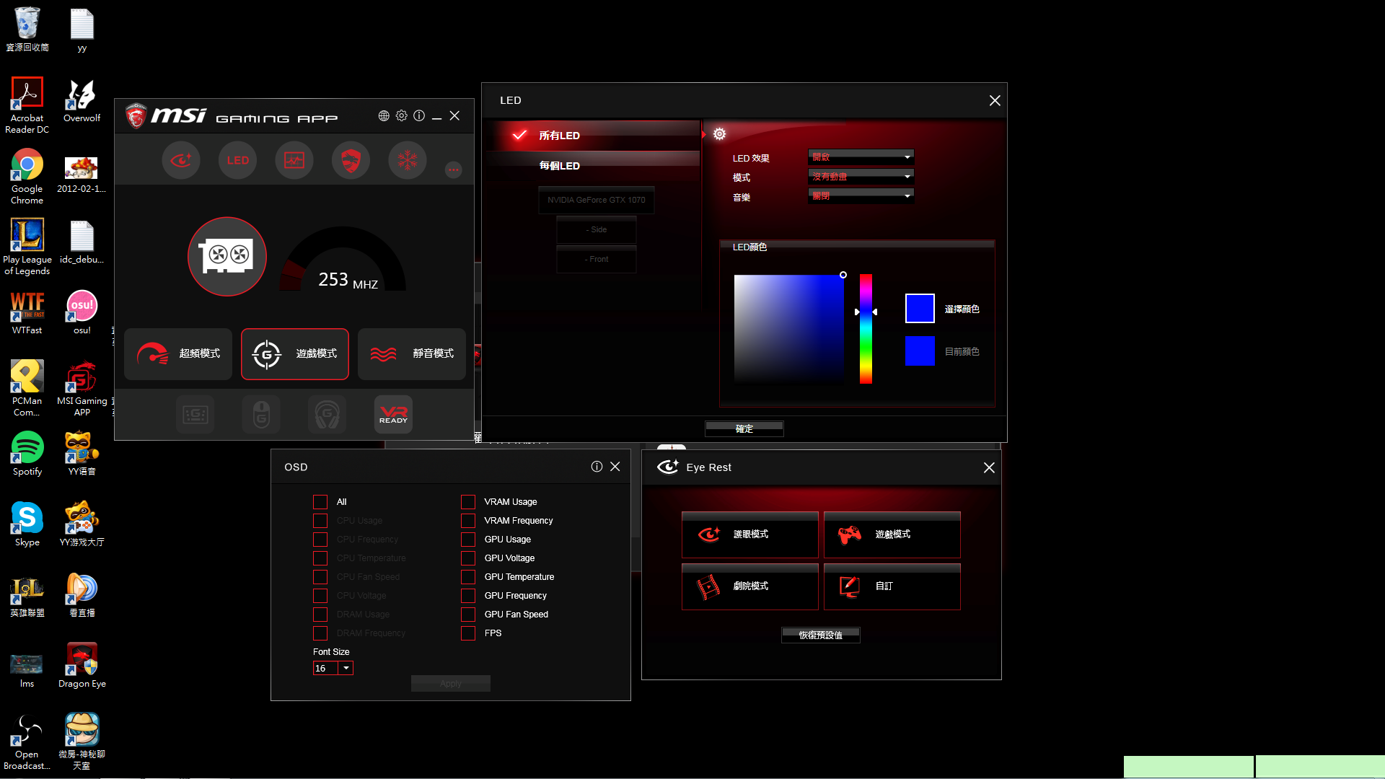The width and height of the screenshot is (1385, 779).
Task: Enable GPU Voltage checkbox
Action: coord(468,558)
